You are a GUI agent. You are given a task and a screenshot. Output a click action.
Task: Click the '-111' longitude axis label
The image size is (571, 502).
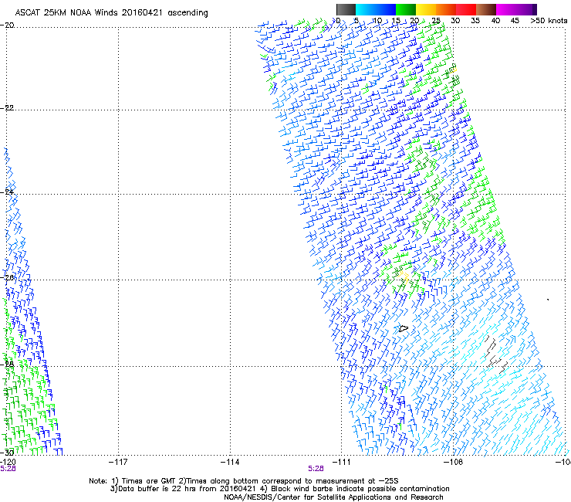[341, 462]
